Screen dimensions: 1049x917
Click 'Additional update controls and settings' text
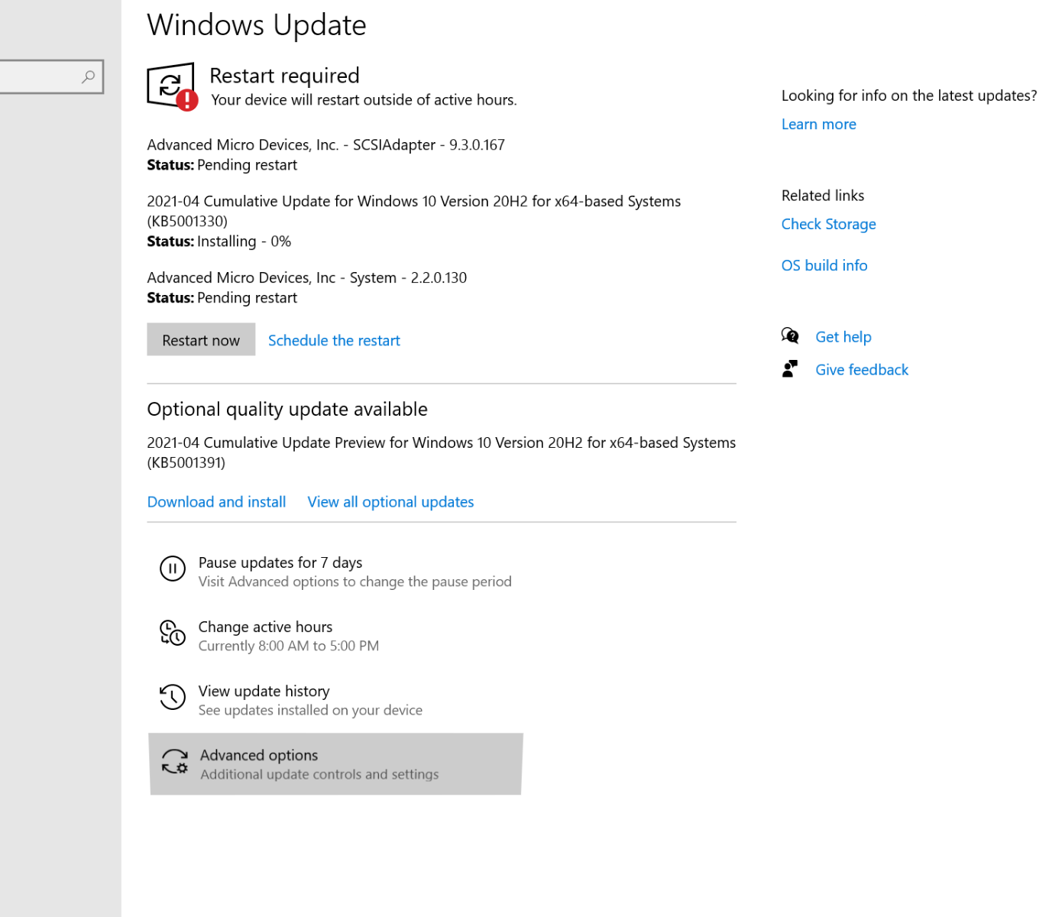[319, 774]
